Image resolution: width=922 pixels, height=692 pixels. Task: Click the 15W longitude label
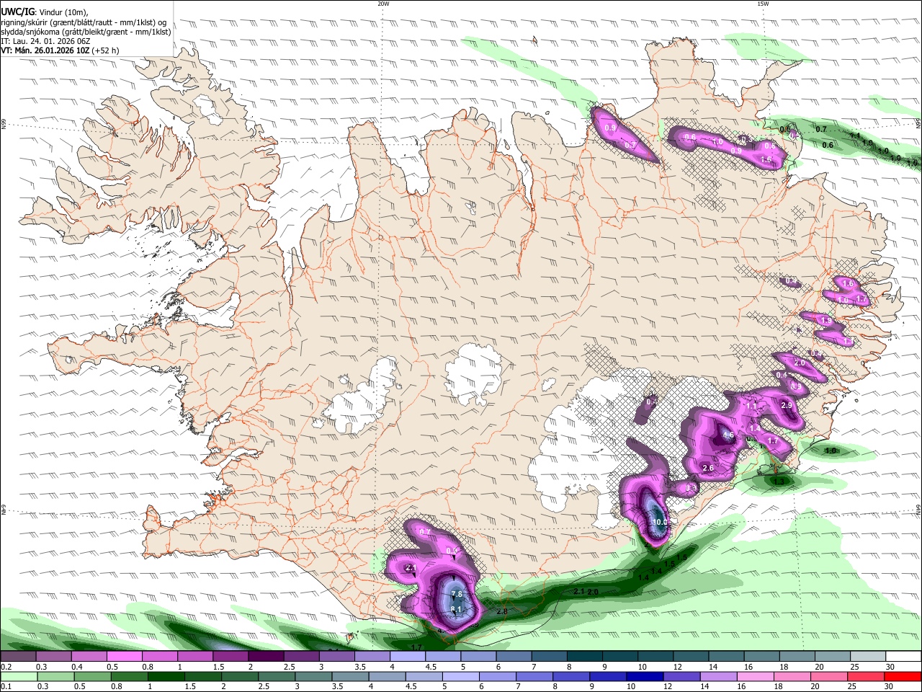point(763,4)
